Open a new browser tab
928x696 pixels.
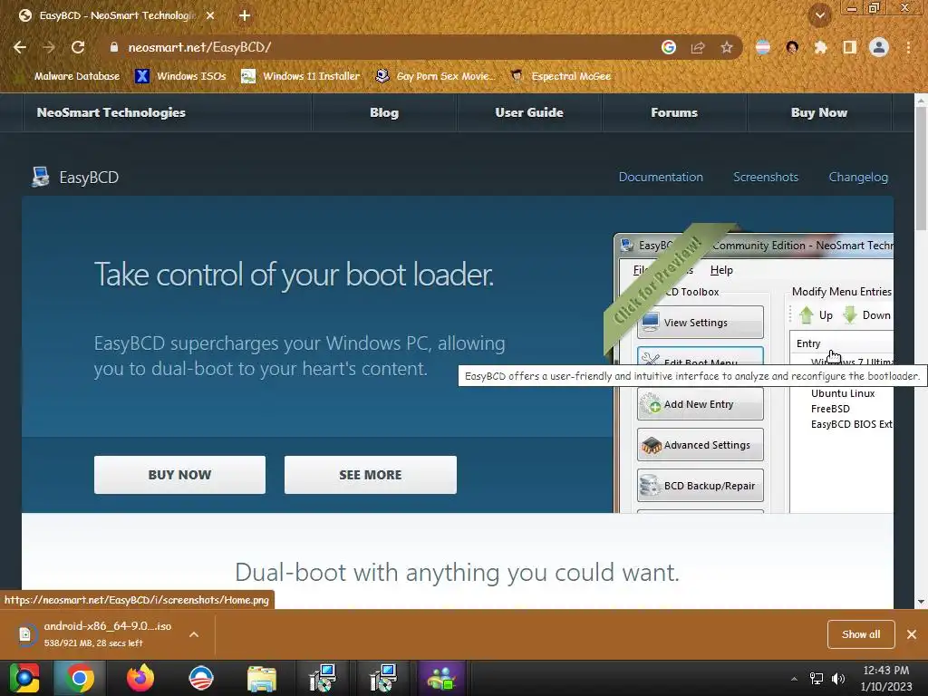pos(245,15)
